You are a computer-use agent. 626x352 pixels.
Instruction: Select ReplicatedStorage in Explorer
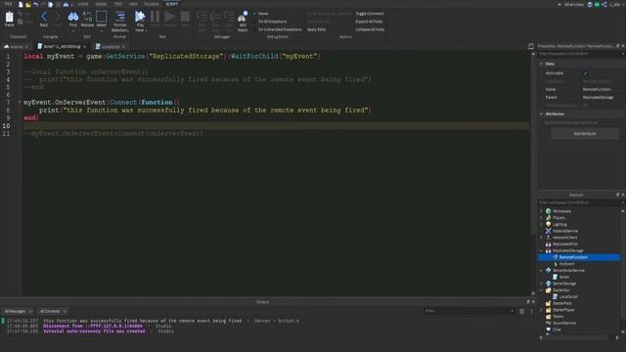[567, 250]
